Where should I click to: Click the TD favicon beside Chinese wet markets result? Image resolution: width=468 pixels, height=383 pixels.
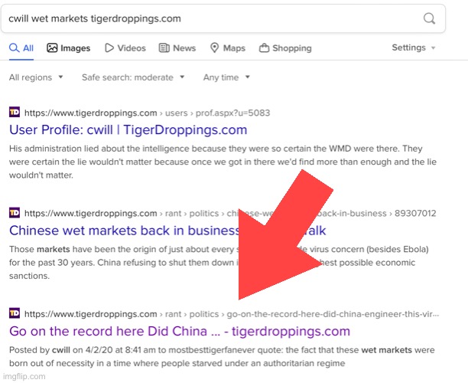[15, 213]
